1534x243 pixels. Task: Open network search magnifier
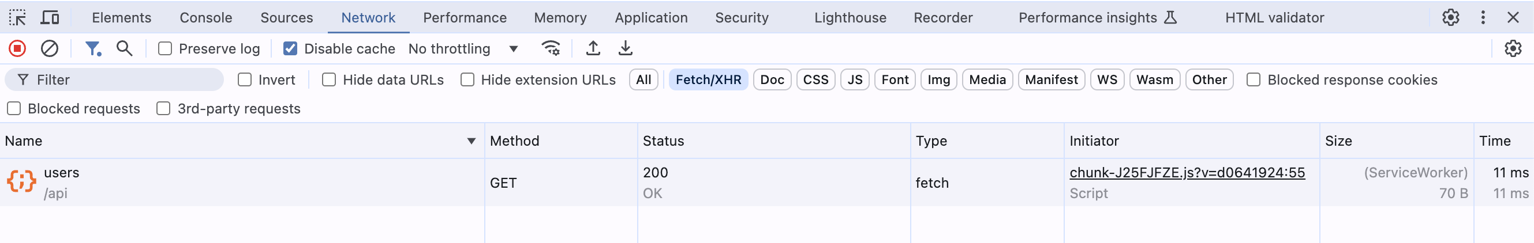click(x=124, y=49)
